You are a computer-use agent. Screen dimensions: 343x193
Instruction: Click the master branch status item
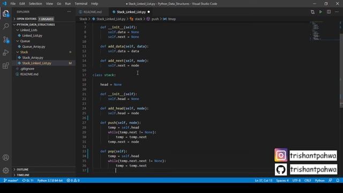tap(11, 181)
